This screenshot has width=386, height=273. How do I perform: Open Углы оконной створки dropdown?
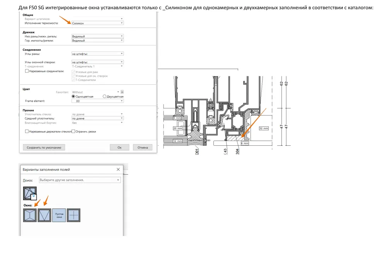(x=98, y=62)
